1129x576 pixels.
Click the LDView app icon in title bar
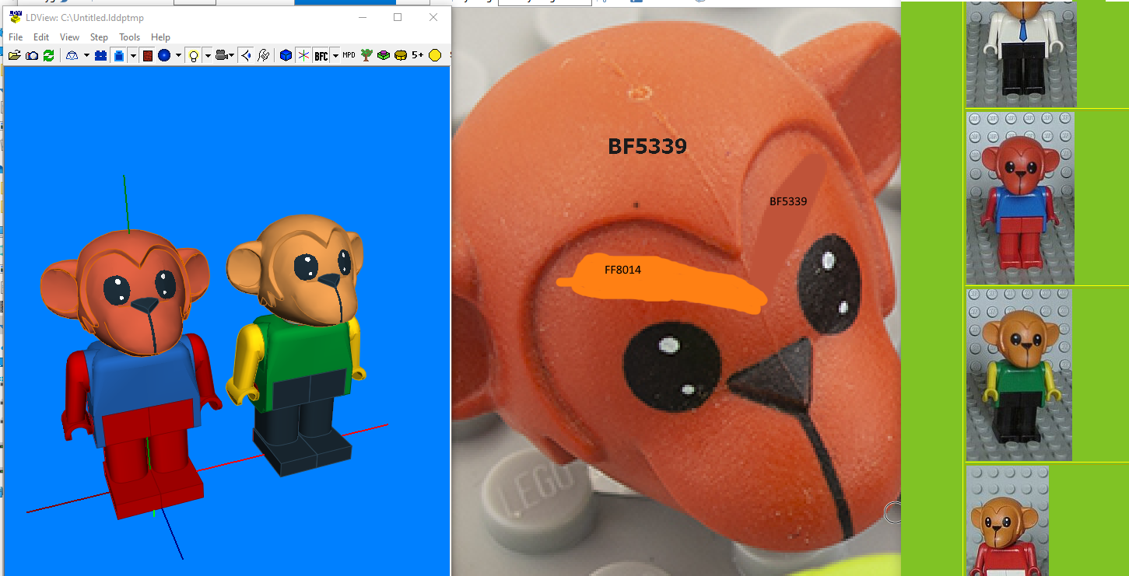(x=15, y=17)
